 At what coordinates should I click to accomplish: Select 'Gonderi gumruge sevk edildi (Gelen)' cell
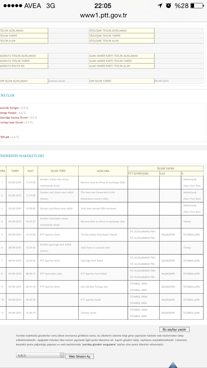pos(58,248)
